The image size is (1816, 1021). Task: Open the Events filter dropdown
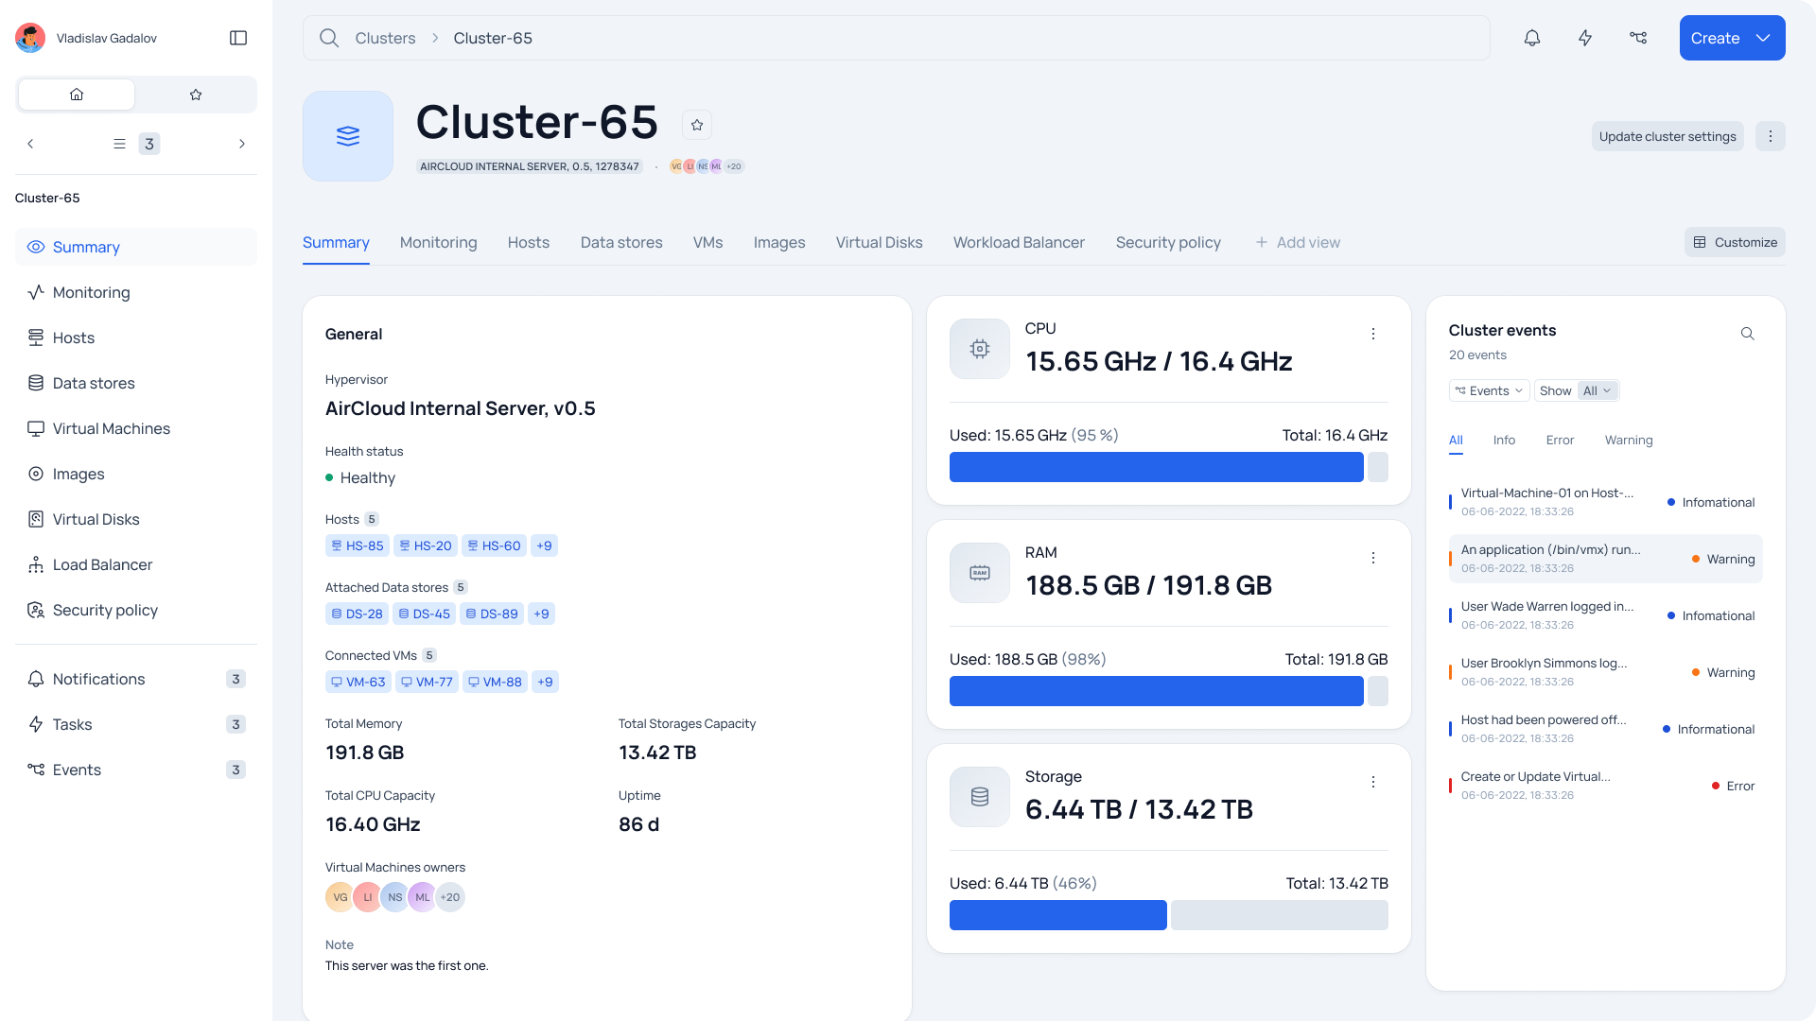tap(1489, 390)
